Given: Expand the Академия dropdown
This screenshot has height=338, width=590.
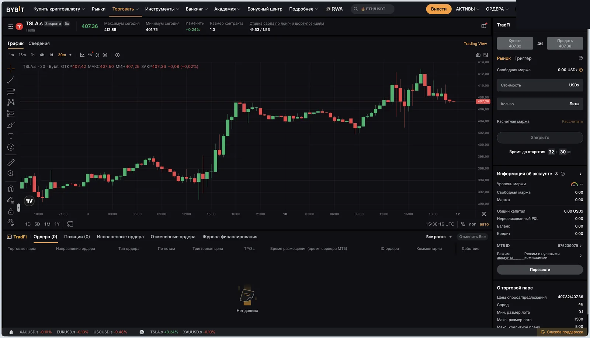Looking at the screenshot, I should (x=227, y=9).
